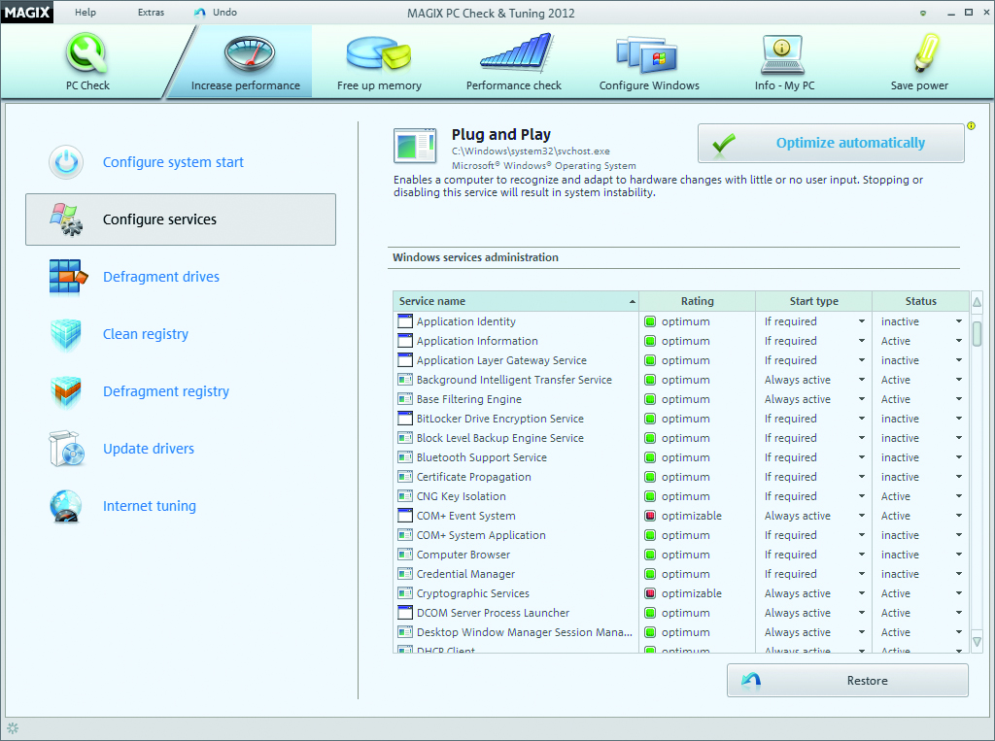Open the Configure Windows icon
The image size is (995, 741).
(x=646, y=54)
